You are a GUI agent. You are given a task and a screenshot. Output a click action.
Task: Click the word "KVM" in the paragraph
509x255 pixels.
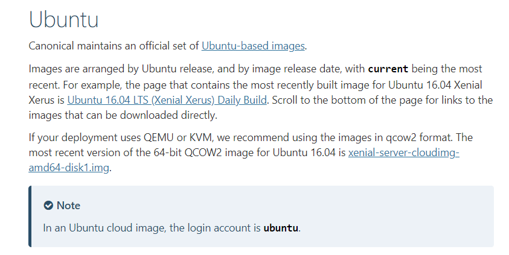pos(200,137)
